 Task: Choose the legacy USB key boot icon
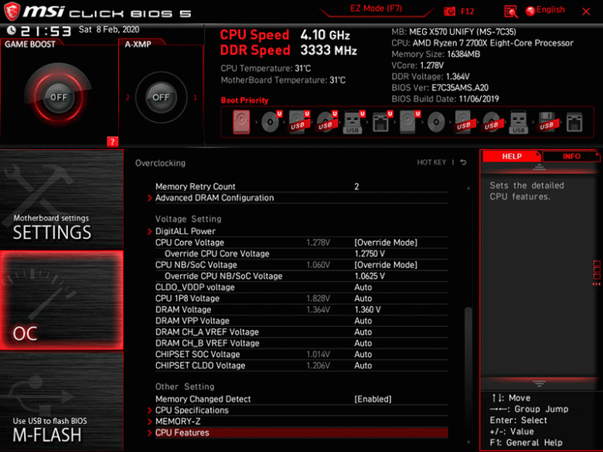pyautogui.click(x=519, y=122)
